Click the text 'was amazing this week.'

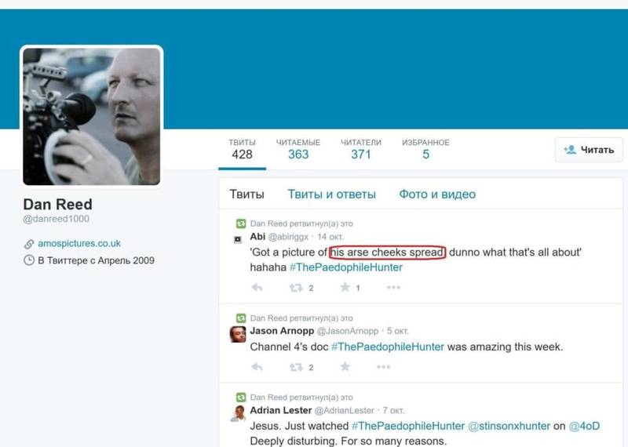coord(505,347)
